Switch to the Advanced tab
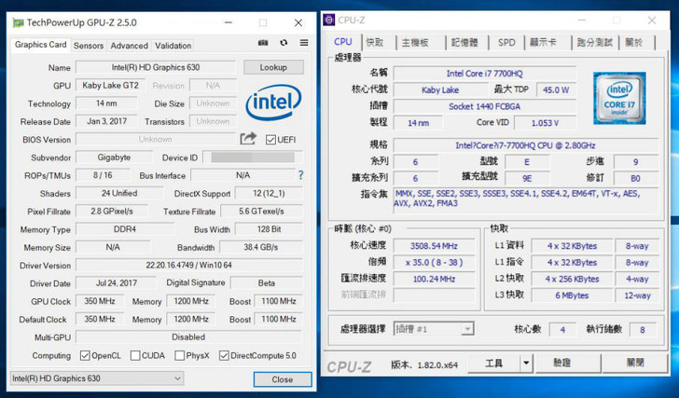The image size is (679, 398). coord(129,46)
